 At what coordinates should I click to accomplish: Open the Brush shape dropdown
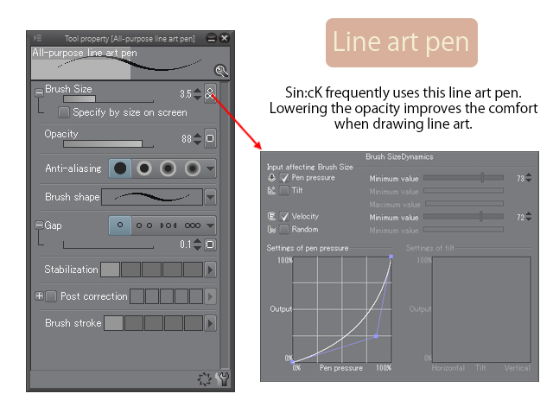[x=211, y=197]
